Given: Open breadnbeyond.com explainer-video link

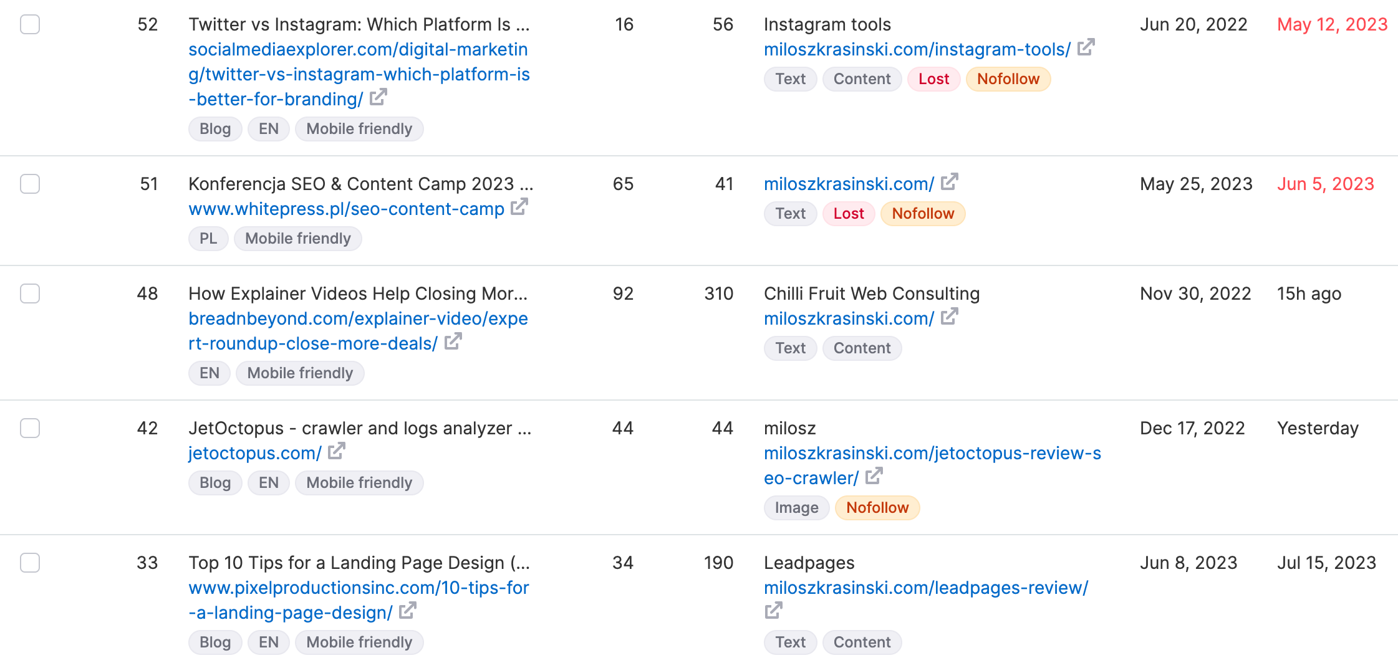Looking at the screenshot, I should coord(358,331).
